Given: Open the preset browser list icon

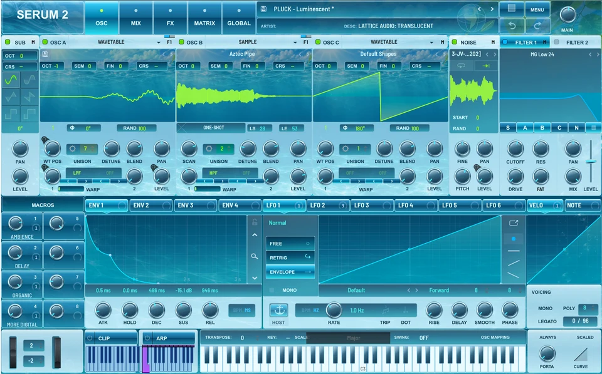Looking at the screenshot, I should click(x=512, y=9).
